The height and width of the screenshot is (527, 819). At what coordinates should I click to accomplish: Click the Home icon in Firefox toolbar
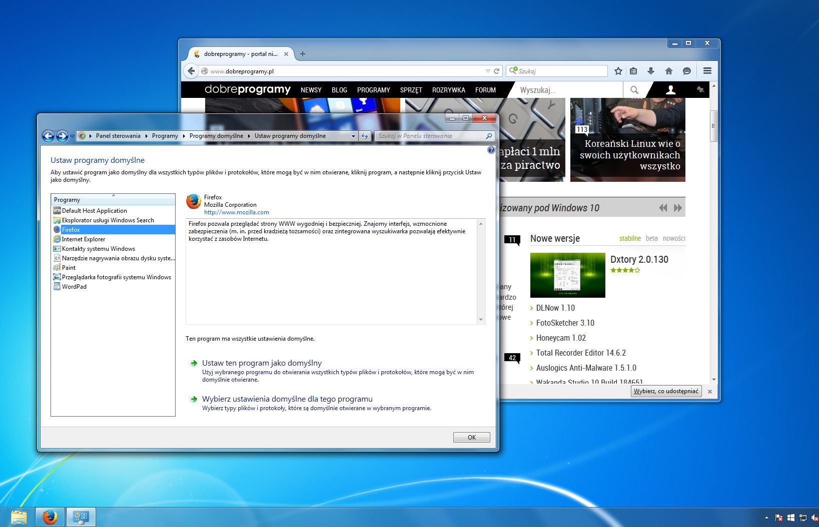click(668, 70)
